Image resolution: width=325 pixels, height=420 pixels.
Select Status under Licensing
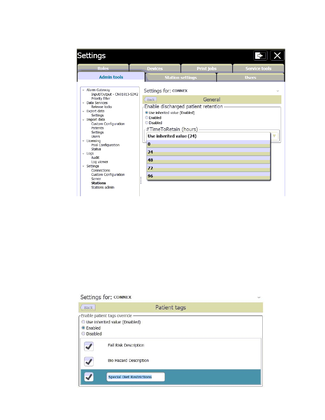coord(96,149)
